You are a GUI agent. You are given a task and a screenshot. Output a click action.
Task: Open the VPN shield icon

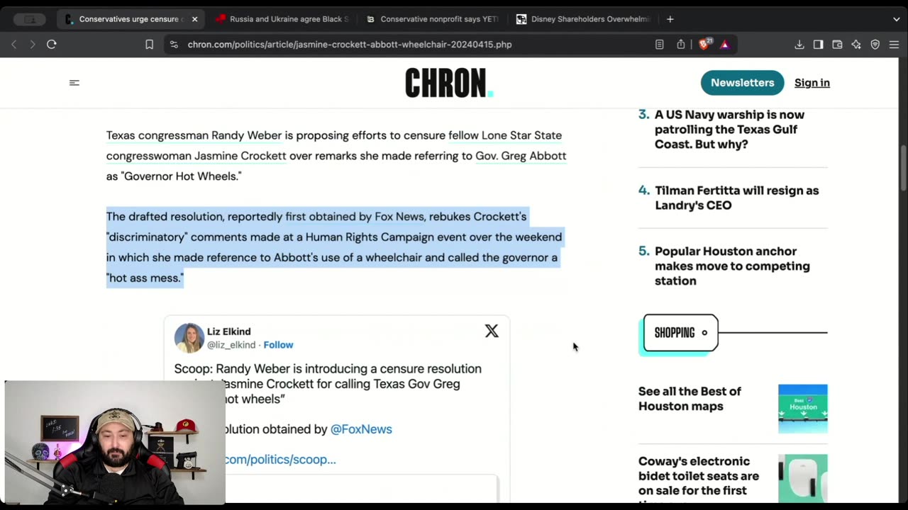pos(875,44)
